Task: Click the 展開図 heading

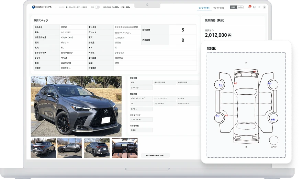Action: pos(211,48)
